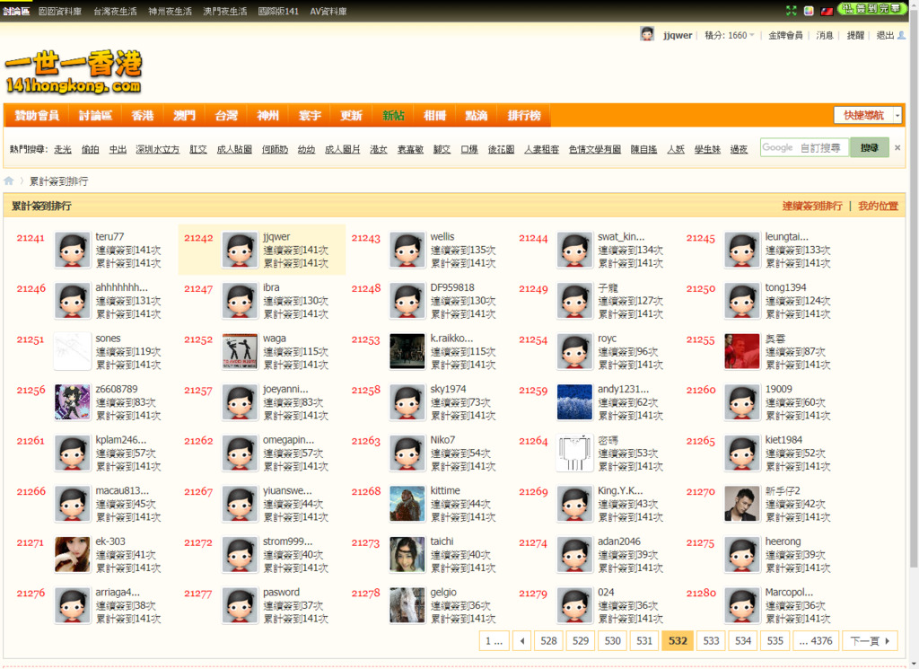Click the 連續簽到排行 link
Screen dimensions: 919x669
811,206
